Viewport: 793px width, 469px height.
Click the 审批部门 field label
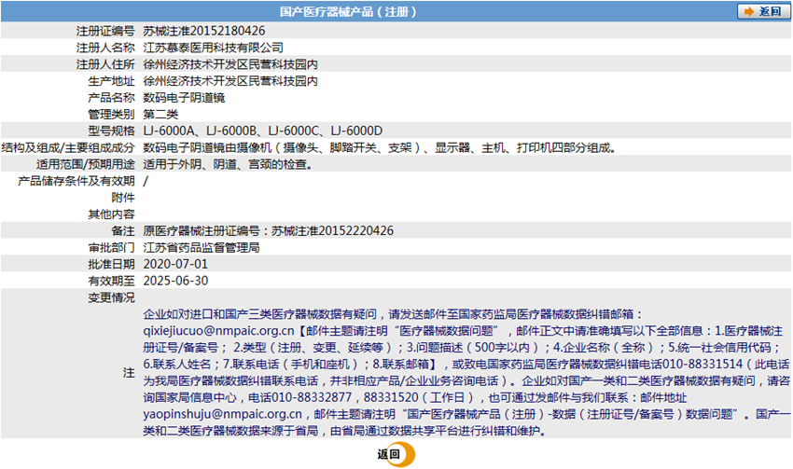(111, 248)
